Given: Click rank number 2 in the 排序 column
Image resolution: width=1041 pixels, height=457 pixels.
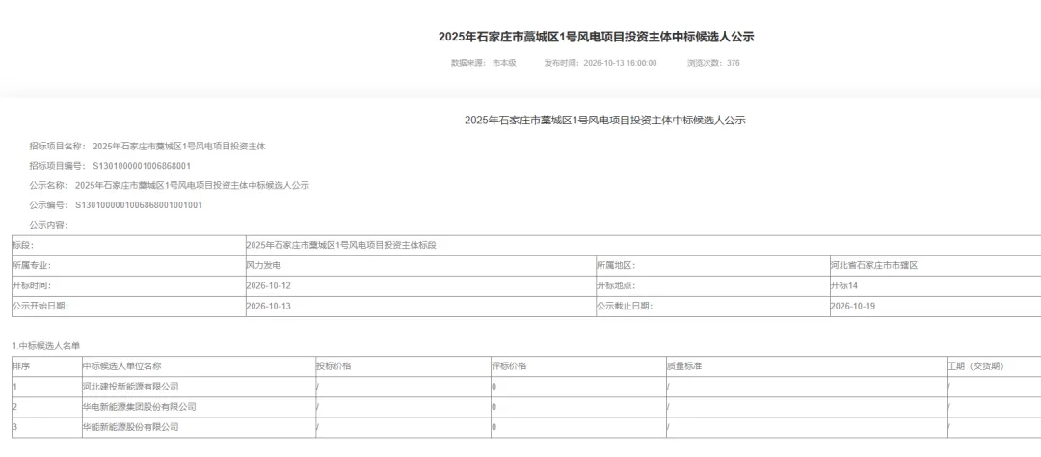Looking at the screenshot, I should click(x=46, y=407).
